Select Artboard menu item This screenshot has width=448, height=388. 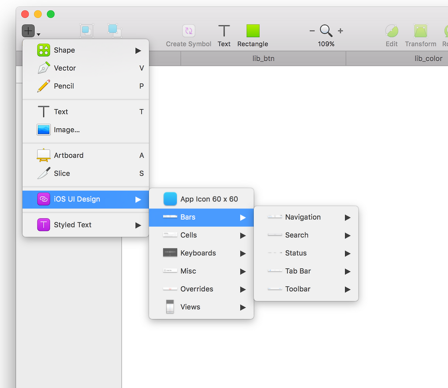click(x=86, y=155)
